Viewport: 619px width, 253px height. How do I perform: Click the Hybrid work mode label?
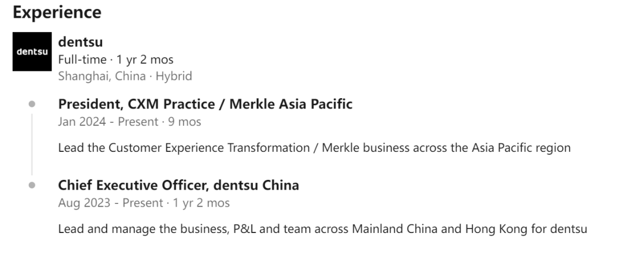tap(174, 76)
